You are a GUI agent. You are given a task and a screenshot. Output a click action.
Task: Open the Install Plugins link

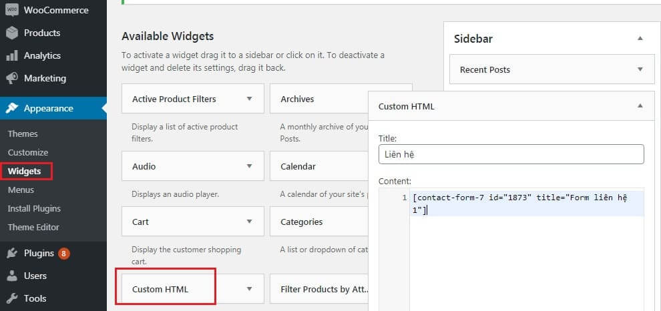pos(34,209)
